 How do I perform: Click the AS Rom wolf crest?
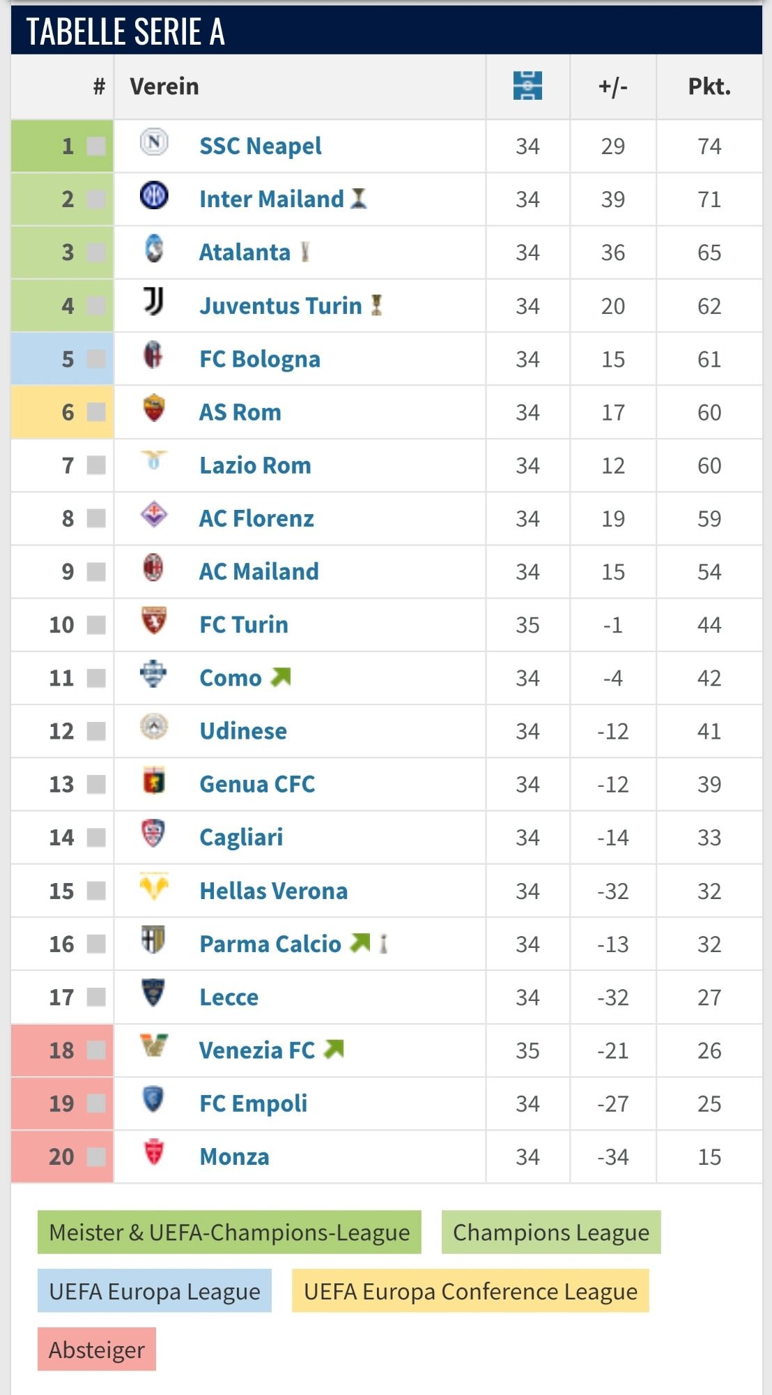click(154, 408)
